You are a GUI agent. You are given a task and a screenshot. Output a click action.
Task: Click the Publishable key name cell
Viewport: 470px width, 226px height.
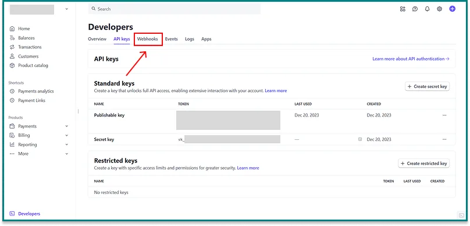click(109, 115)
